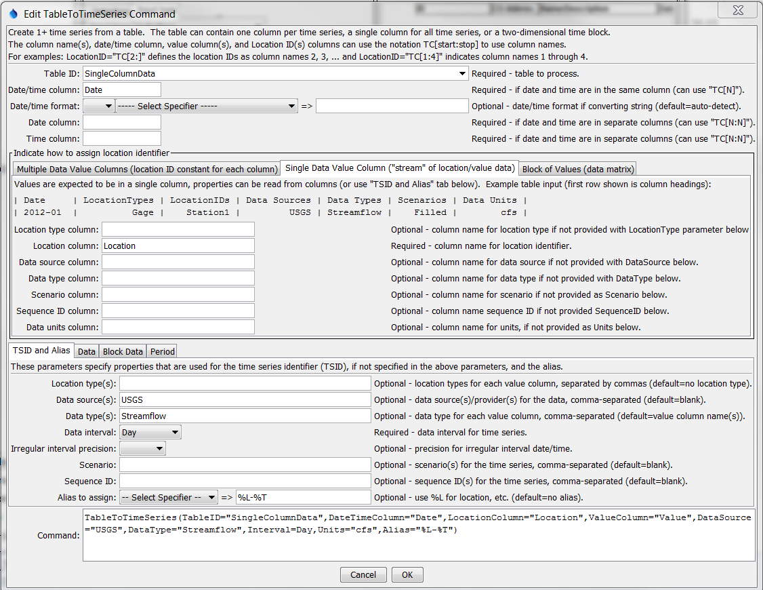
Task: Open the Data interval dropdown showing Day
Action: tap(150, 432)
